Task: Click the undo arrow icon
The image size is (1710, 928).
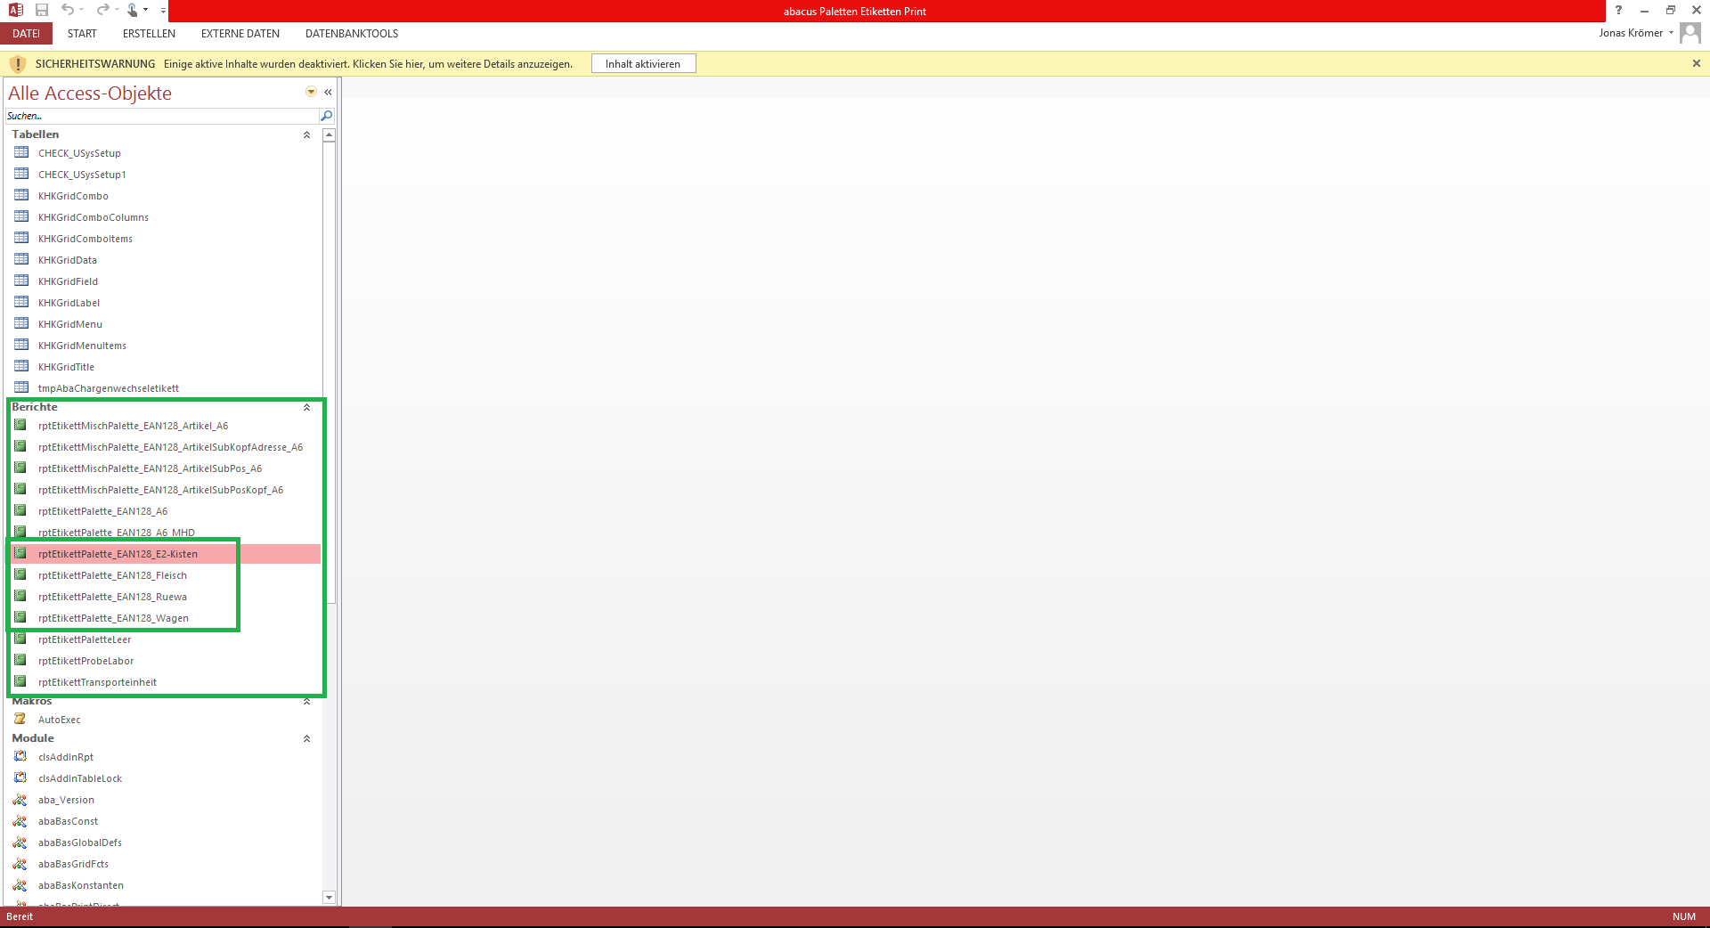Action: (68, 10)
